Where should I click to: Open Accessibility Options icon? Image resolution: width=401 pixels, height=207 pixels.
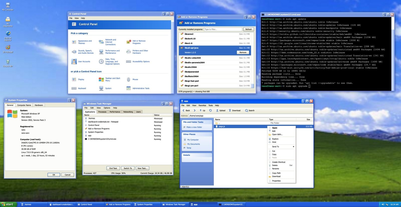(129, 62)
